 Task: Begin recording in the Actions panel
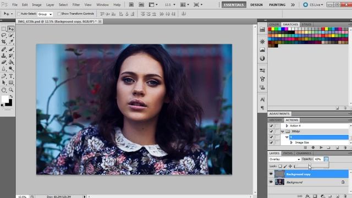[x=313, y=147]
